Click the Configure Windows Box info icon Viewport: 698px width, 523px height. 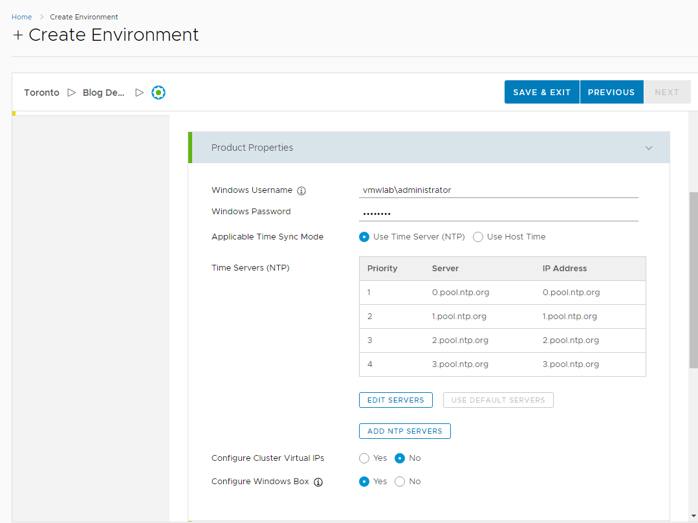(x=318, y=482)
